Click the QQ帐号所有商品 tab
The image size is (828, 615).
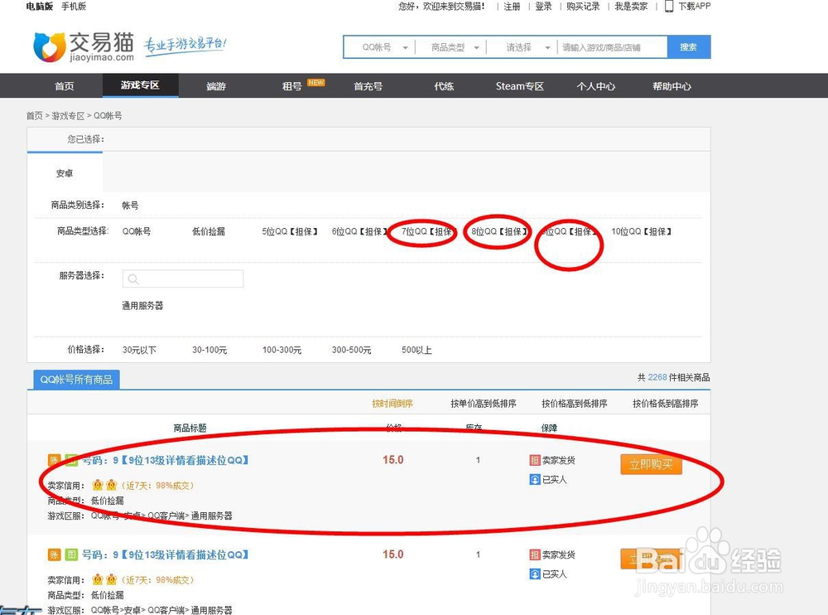point(76,379)
